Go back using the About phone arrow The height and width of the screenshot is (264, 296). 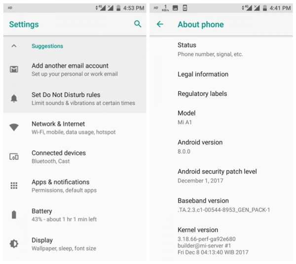(x=160, y=24)
